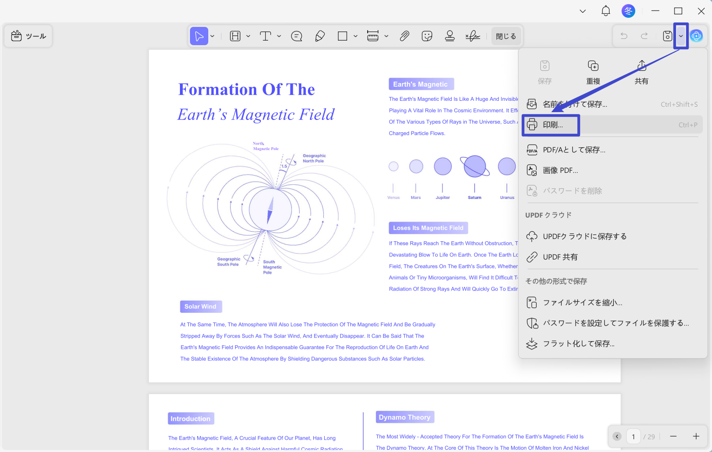Click the Jupiter planet circle
This screenshot has width=712, height=452.
point(443,166)
